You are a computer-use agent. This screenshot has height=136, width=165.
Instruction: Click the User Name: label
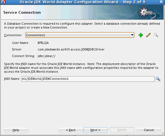[x=20, y=43]
